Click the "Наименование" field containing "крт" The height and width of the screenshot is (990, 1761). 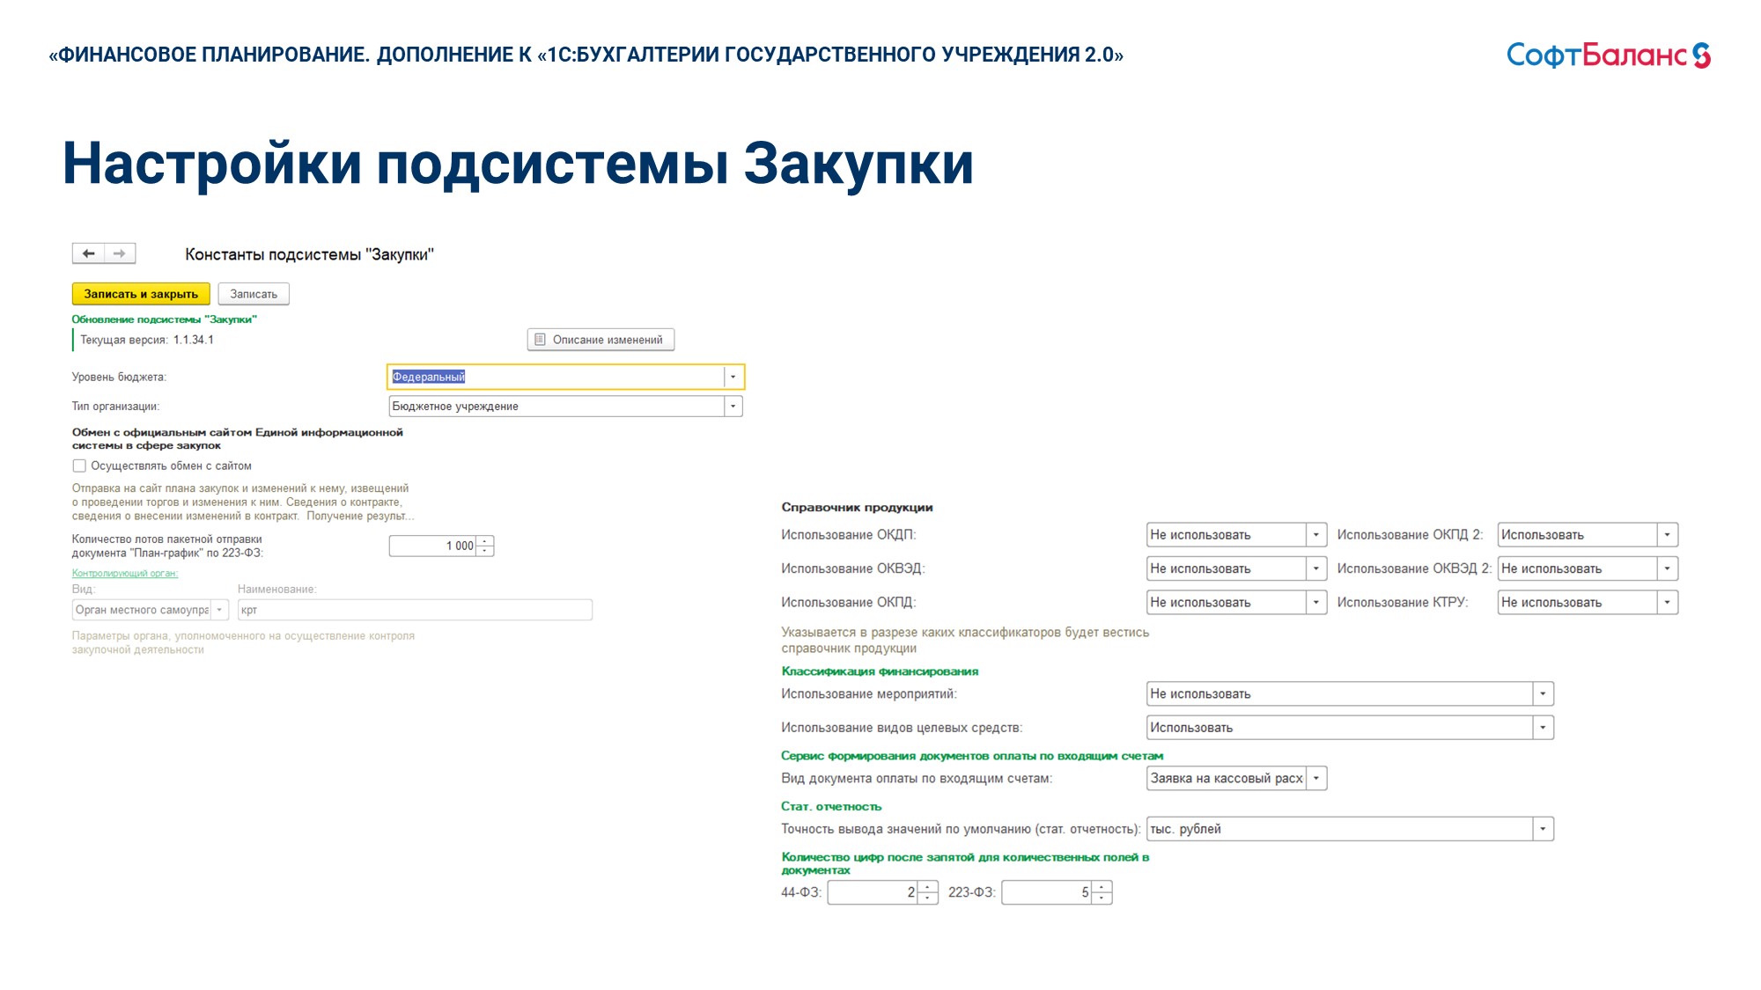(x=415, y=610)
